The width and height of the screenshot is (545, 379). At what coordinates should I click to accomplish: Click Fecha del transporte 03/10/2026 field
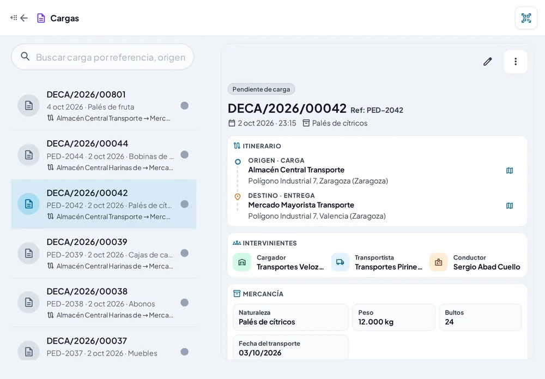tap(290, 347)
